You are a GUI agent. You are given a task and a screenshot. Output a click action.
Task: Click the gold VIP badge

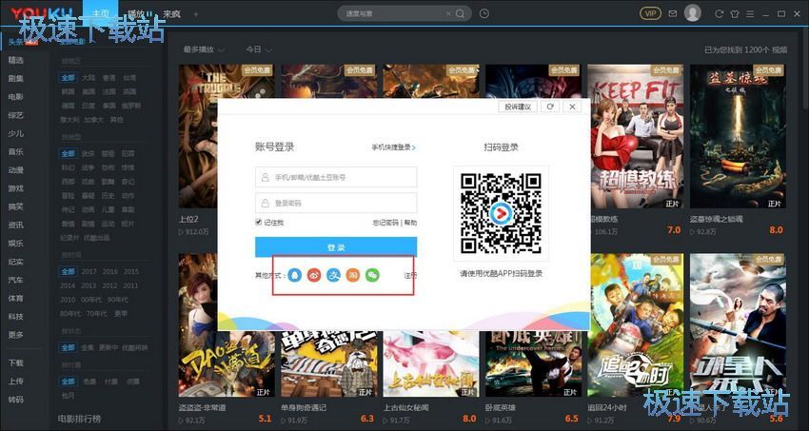pos(650,14)
